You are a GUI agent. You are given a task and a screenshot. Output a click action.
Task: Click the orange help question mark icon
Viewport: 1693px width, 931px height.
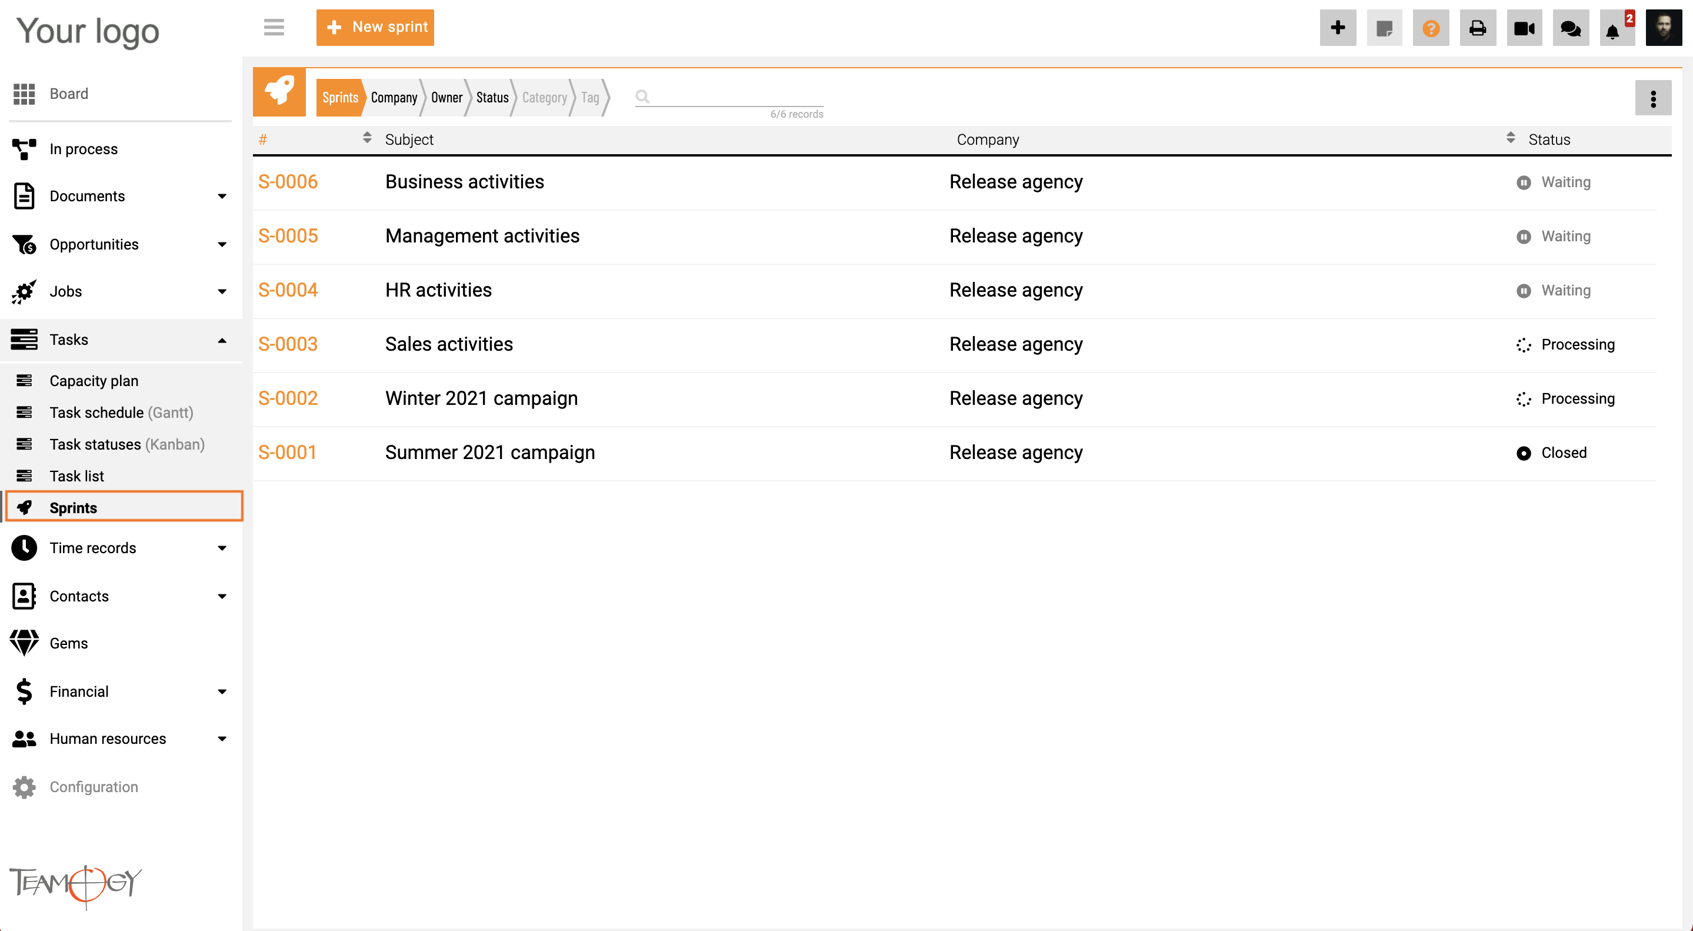pos(1431,28)
